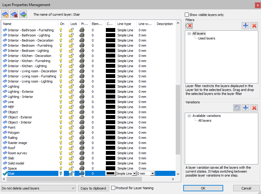261x194 pixels.
Task: Click the Copy to clipboard button
Action: 93,188
